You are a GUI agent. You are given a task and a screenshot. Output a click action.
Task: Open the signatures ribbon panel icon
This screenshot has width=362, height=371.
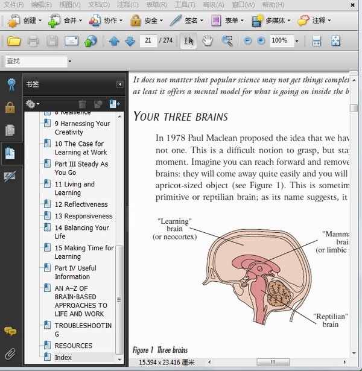click(x=11, y=84)
